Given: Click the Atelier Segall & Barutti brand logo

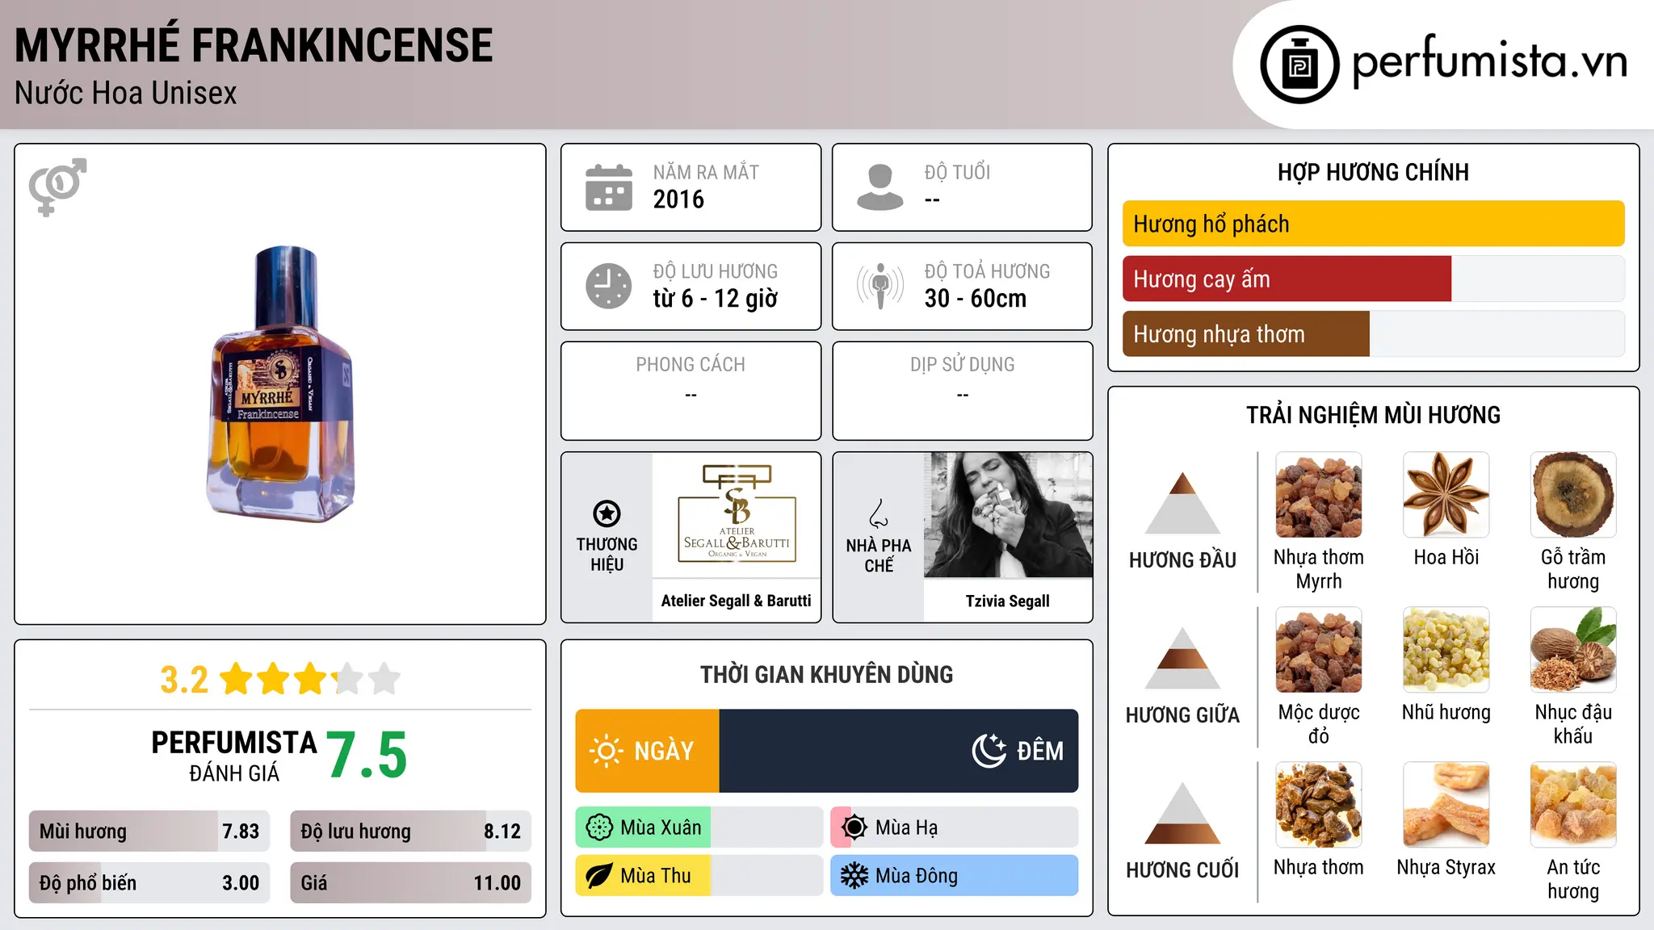Looking at the screenshot, I should coord(737,514).
